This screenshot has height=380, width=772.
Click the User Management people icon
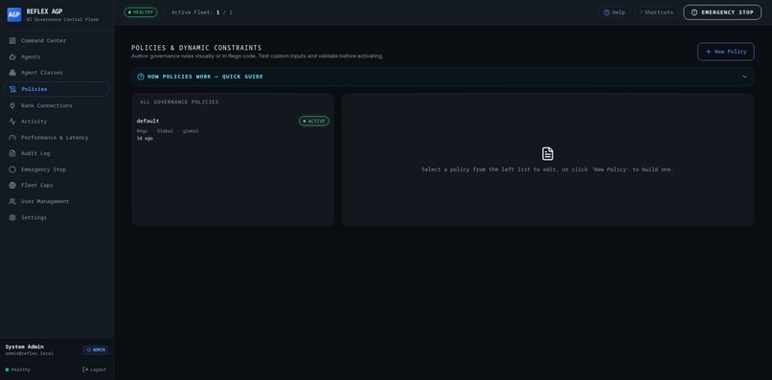[12, 201]
